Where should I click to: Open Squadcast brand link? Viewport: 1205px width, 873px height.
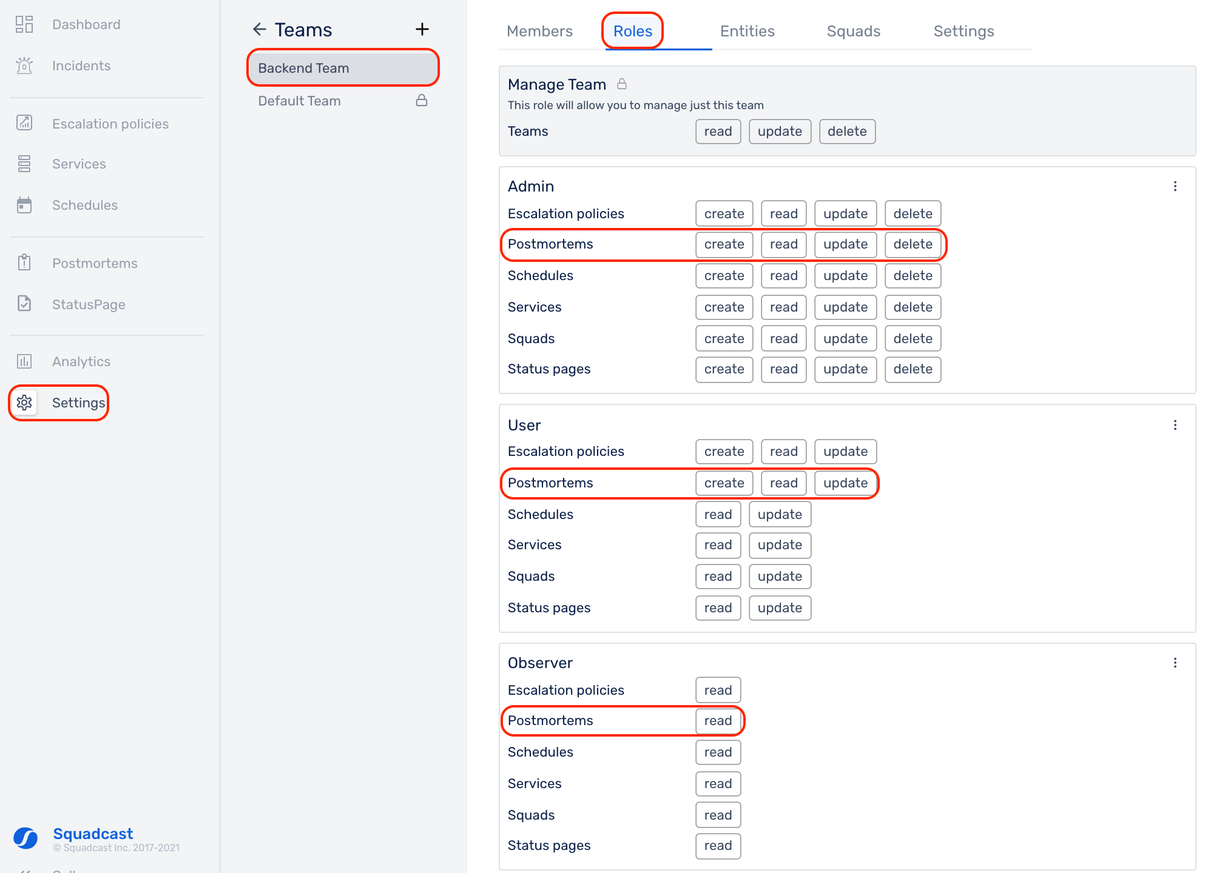click(93, 834)
